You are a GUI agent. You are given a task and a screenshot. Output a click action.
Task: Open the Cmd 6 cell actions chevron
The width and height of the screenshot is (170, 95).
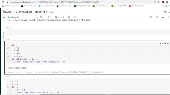pos(165,44)
